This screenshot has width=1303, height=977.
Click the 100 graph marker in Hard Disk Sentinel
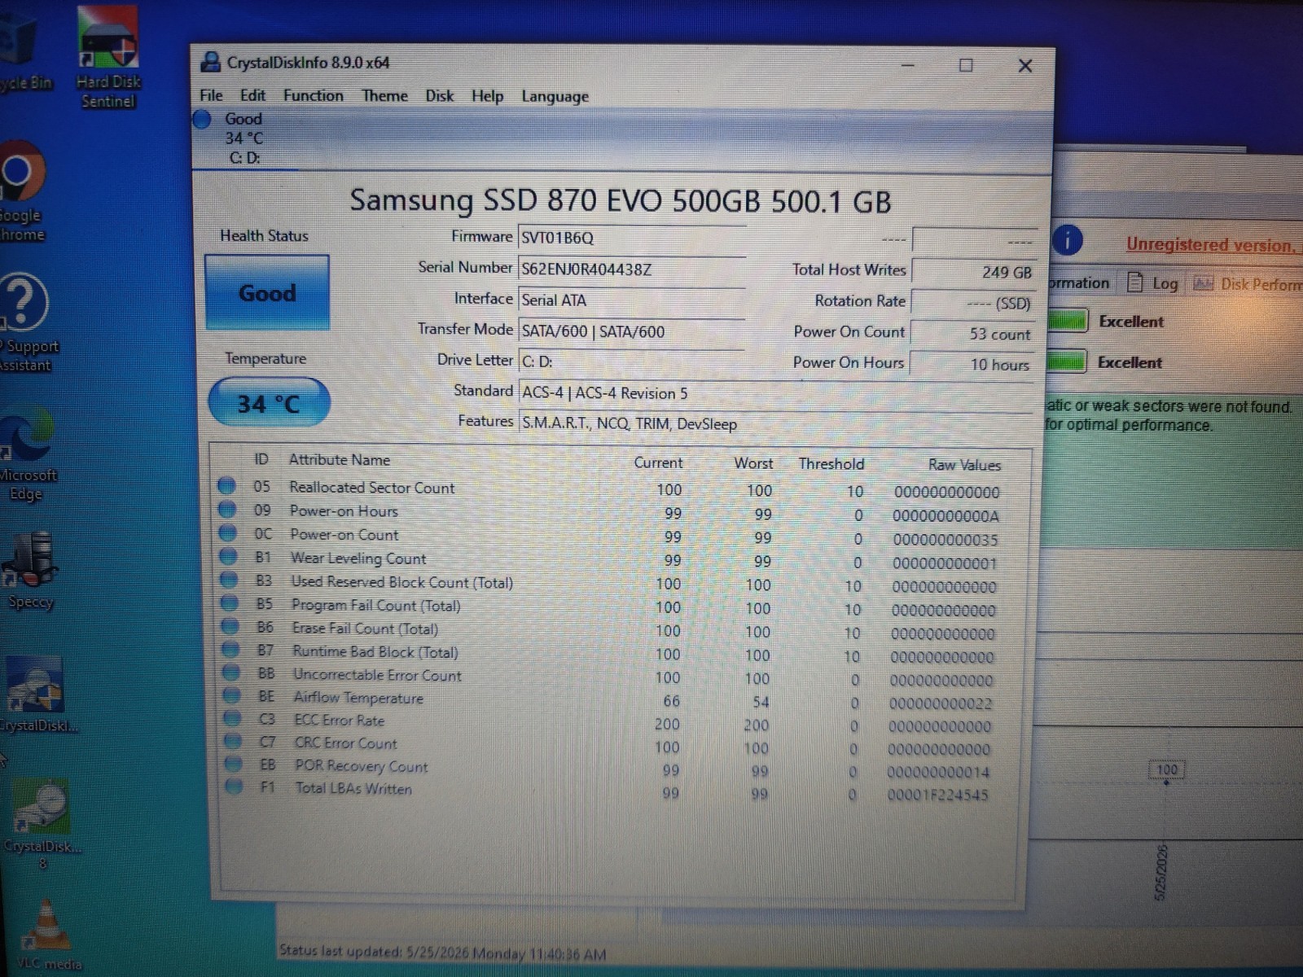[1167, 769]
